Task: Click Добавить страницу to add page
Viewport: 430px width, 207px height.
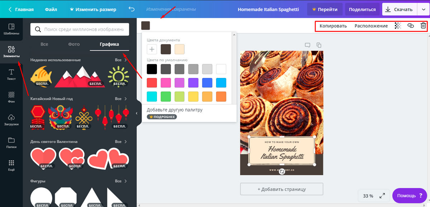Action: [x=281, y=189]
